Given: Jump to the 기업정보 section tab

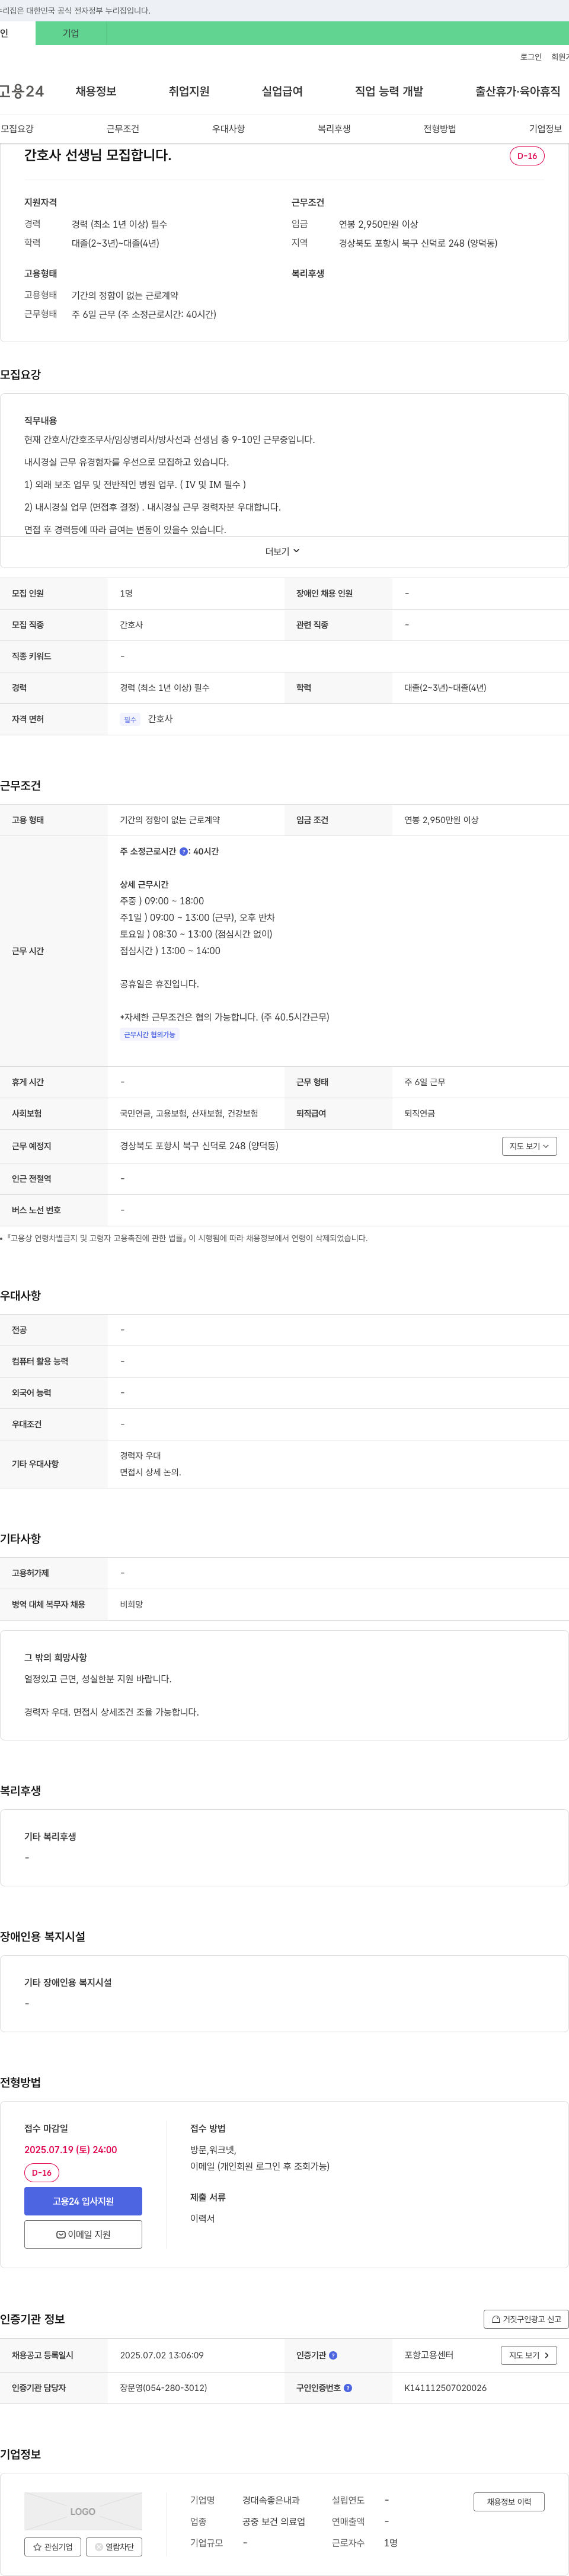Looking at the screenshot, I should pyautogui.click(x=546, y=129).
